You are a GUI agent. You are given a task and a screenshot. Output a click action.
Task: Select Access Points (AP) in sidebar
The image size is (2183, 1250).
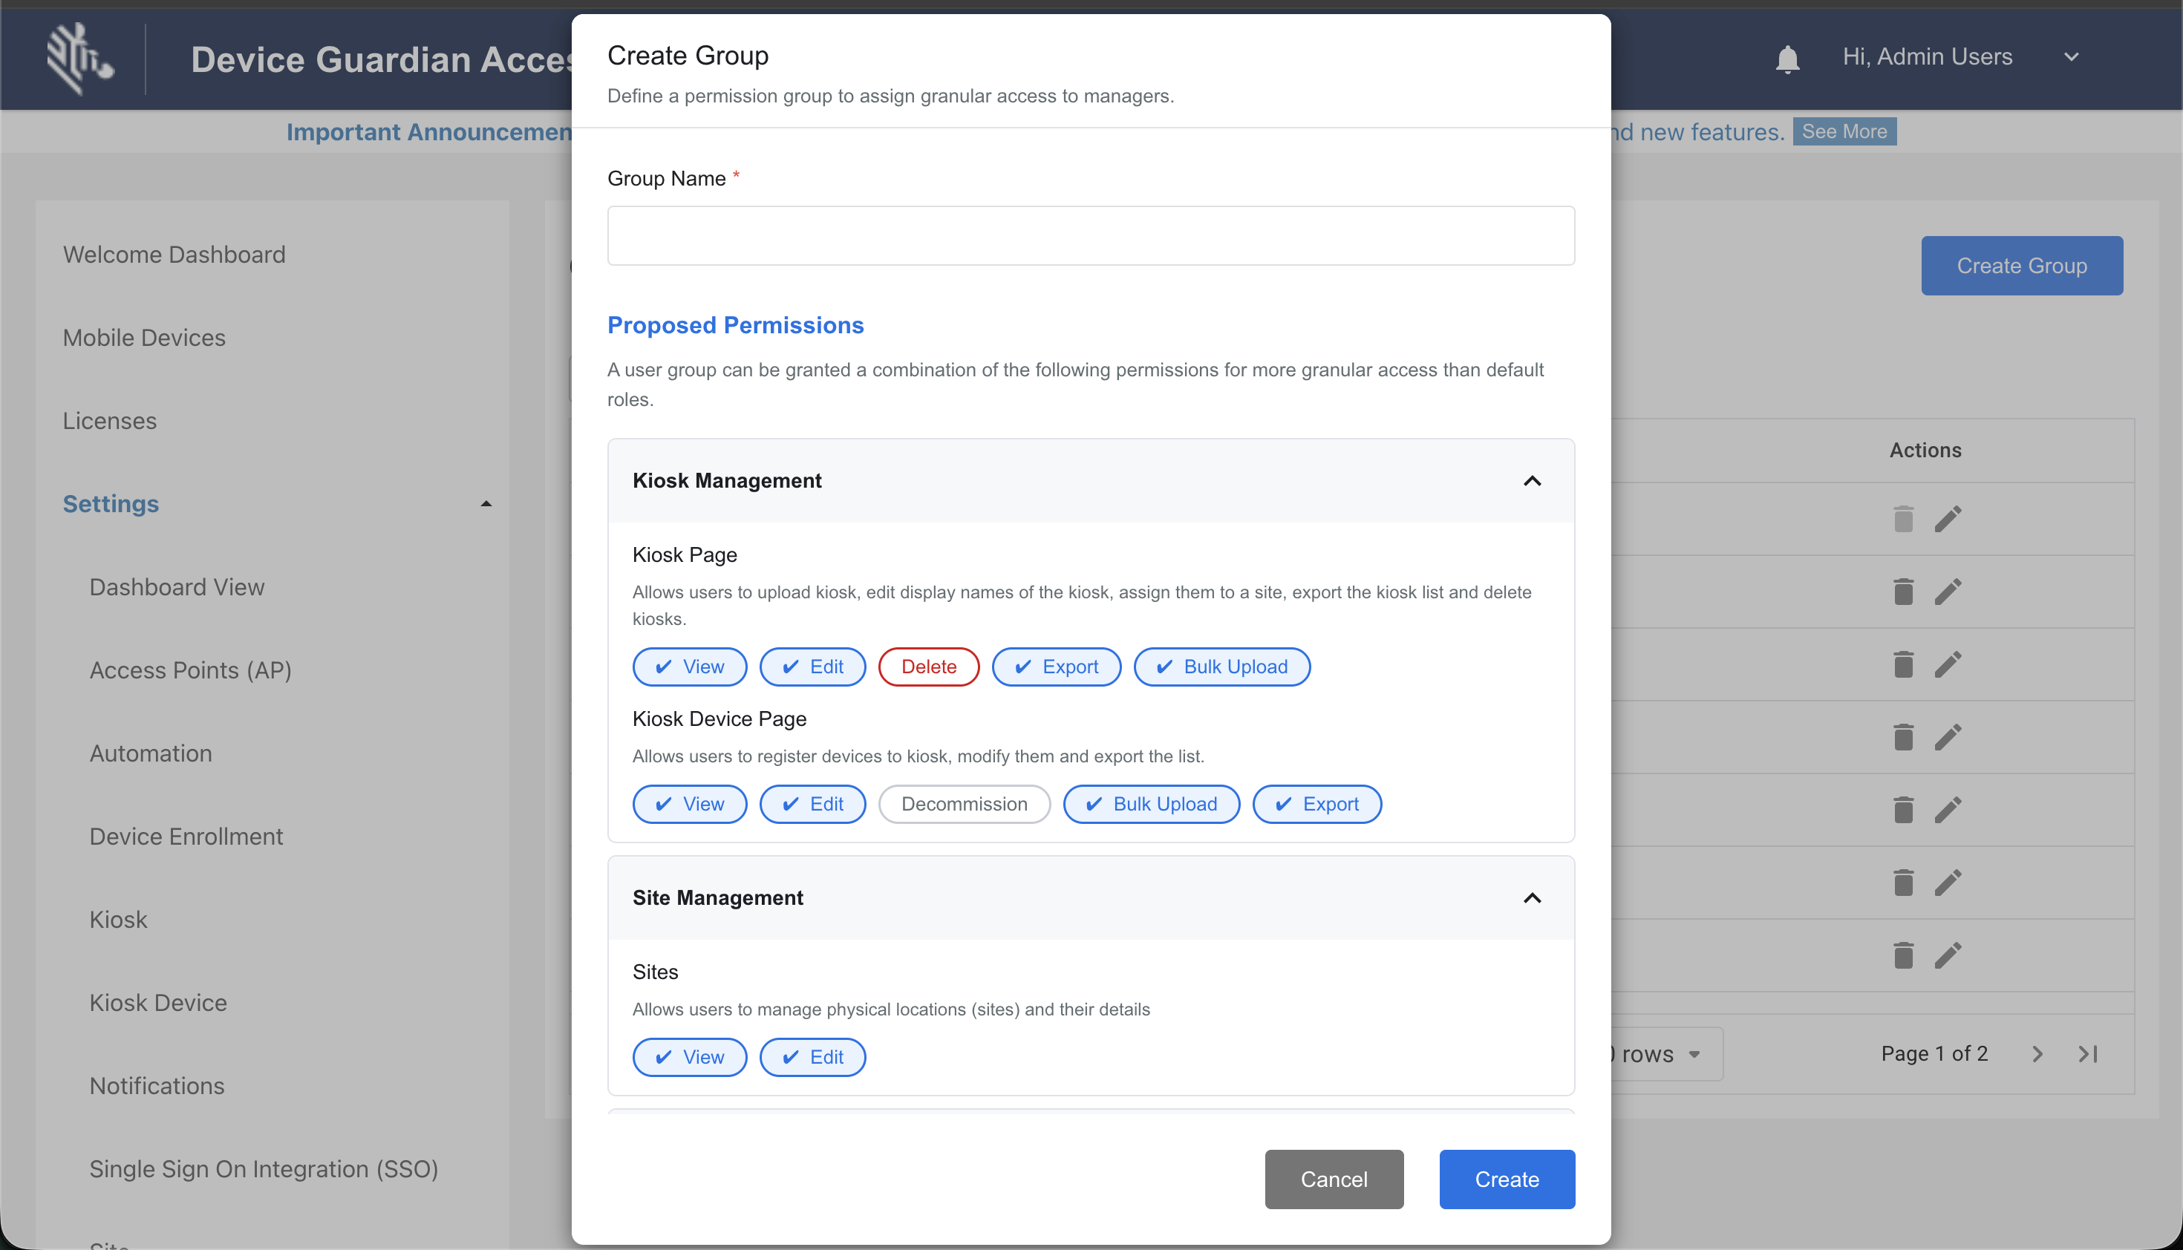point(191,670)
